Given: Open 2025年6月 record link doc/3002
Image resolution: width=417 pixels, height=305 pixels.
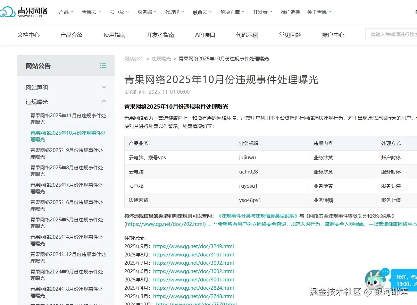Looking at the screenshot, I should [193, 271].
